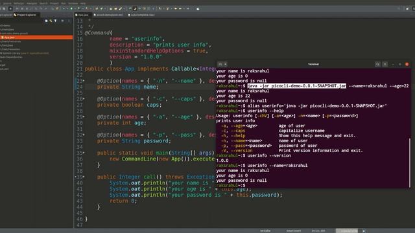Open the Refactor menu
This screenshot has height=233, width=415.
click(x=19, y=3)
